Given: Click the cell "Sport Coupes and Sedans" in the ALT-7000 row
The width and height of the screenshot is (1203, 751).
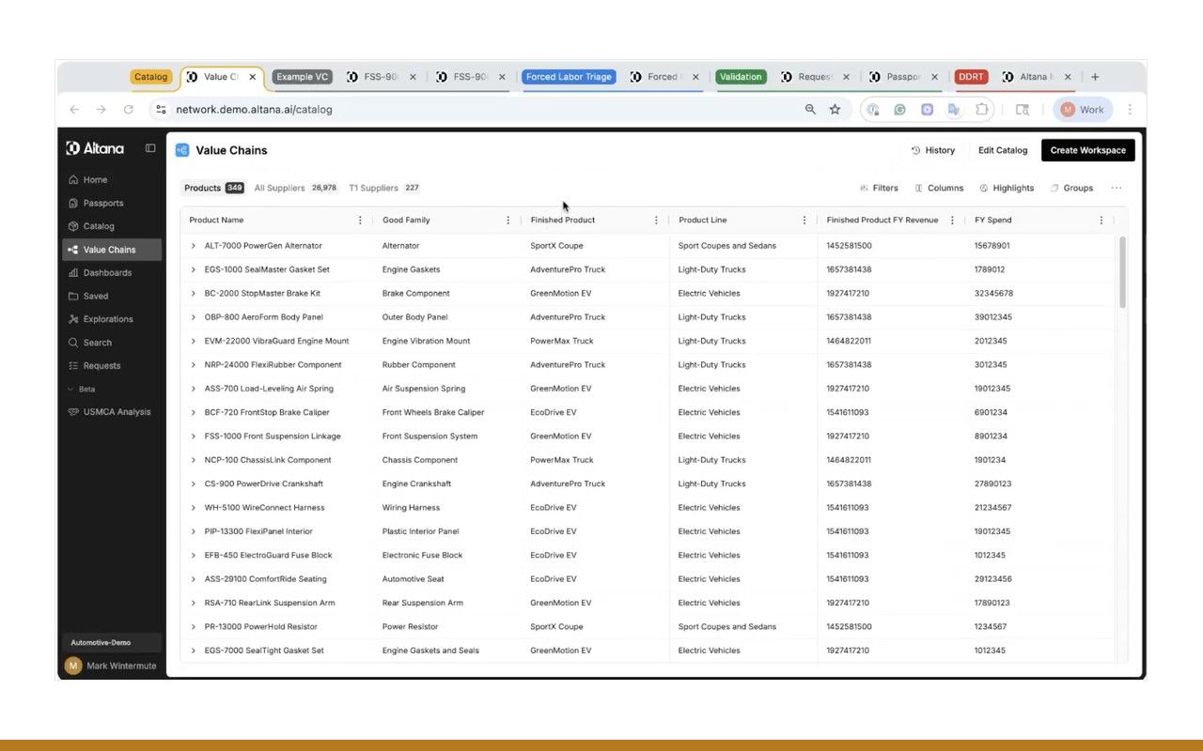Looking at the screenshot, I should (x=727, y=246).
